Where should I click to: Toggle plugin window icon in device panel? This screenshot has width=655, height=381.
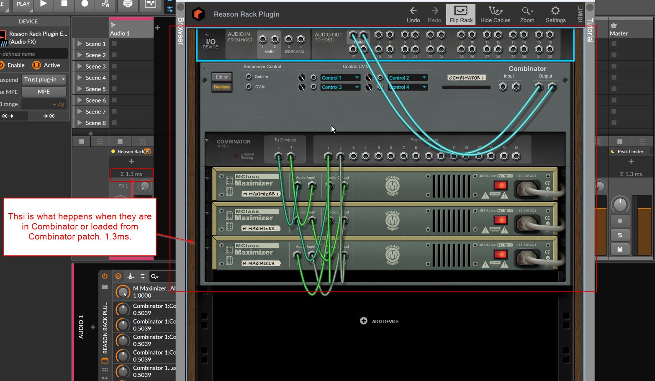click(x=105, y=360)
